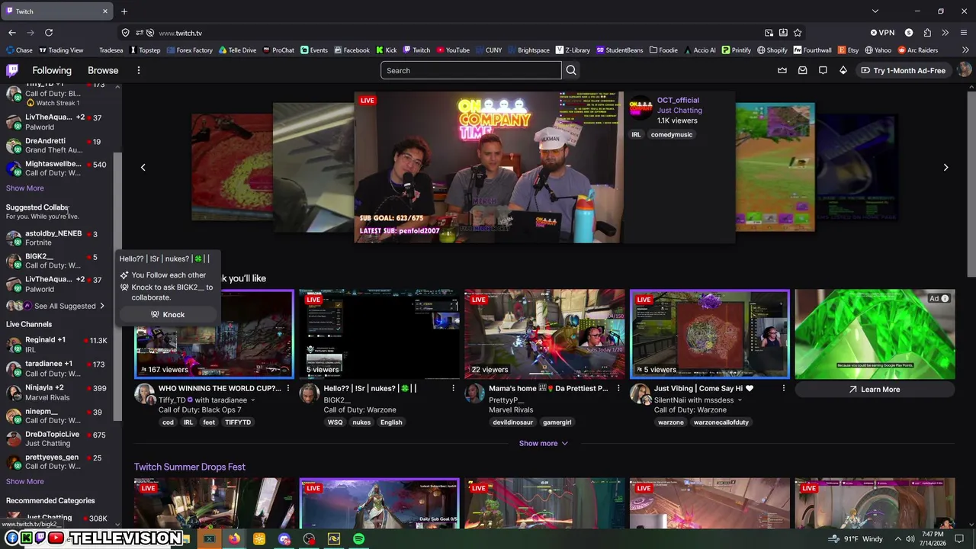Image resolution: width=976 pixels, height=549 pixels.
Task: Open Picture-in-Picture icon in address bar
Action: [x=769, y=33]
